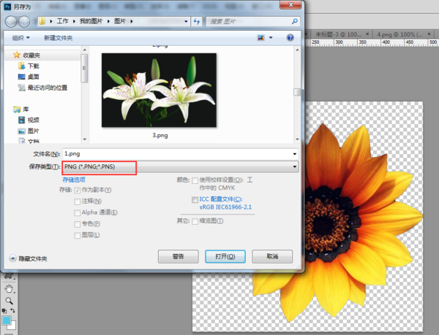This screenshot has height=335, width=439.
Task: Switch to the 未标题-3 document tab
Action: tap(338, 34)
